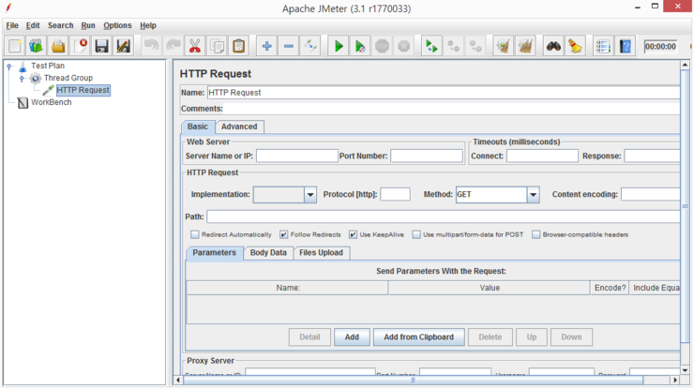Select the Parameters tab
Image resolution: width=694 pixels, height=389 pixels.
click(214, 253)
